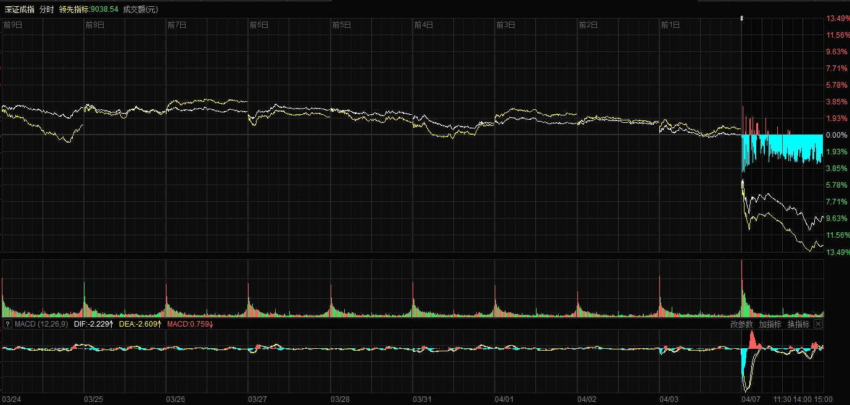Select the 前9日 day marker
The height and width of the screenshot is (405, 850).
[13, 25]
